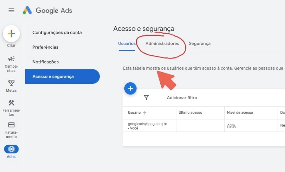Sort table by Usuário column
The height and width of the screenshot is (172, 285).
137,112
